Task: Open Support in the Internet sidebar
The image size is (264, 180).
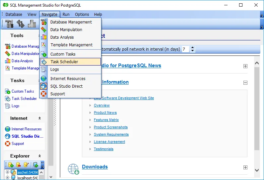Action: click(15, 144)
